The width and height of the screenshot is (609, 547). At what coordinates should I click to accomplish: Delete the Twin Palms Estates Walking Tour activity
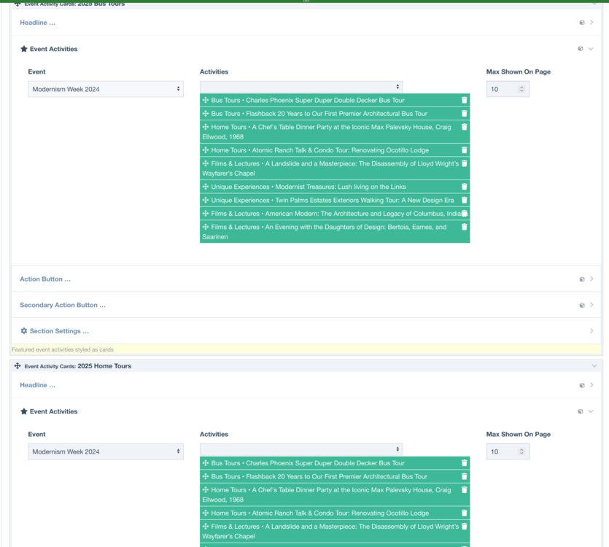(465, 200)
